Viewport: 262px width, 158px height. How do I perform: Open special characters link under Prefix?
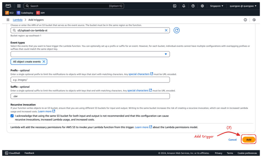[x=141, y=74]
